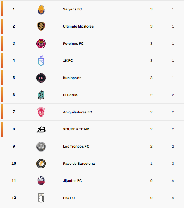Screen dimensions: 184x208
Task: Click the Aniquiladores FC team name
Action: 77,112
